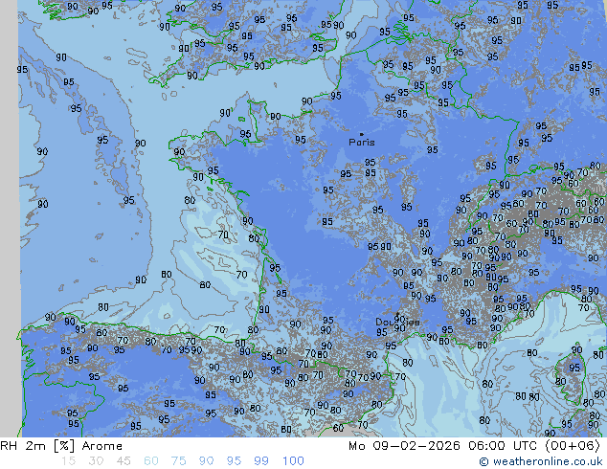
Task: Pick the 60 legend value
Action: 151,461
